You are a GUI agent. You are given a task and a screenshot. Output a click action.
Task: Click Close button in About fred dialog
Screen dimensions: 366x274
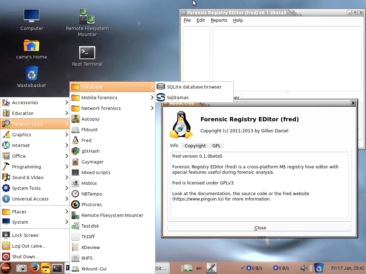[x=259, y=228]
